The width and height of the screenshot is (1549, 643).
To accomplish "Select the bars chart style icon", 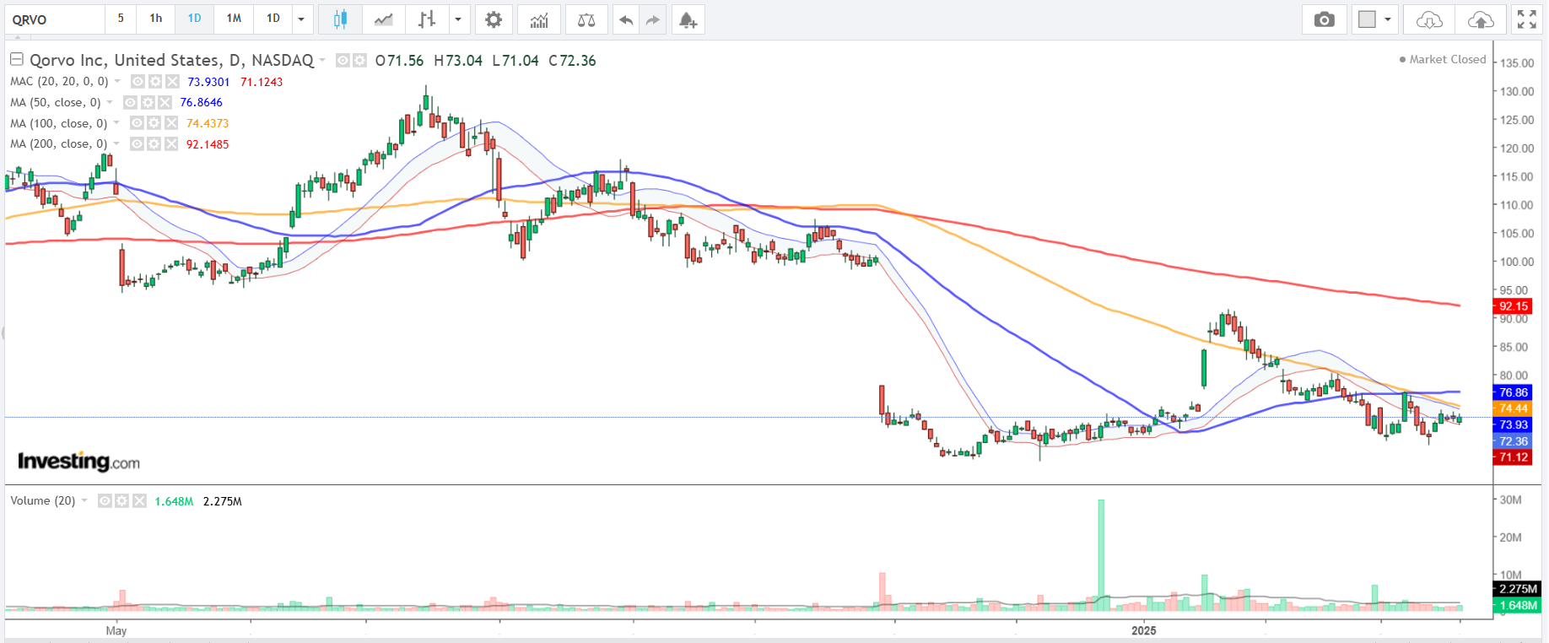I will [x=427, y=19].
